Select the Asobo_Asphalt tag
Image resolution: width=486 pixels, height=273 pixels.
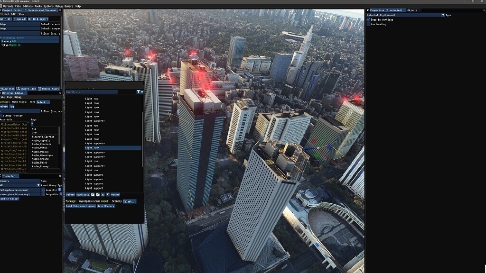(41, 140)
